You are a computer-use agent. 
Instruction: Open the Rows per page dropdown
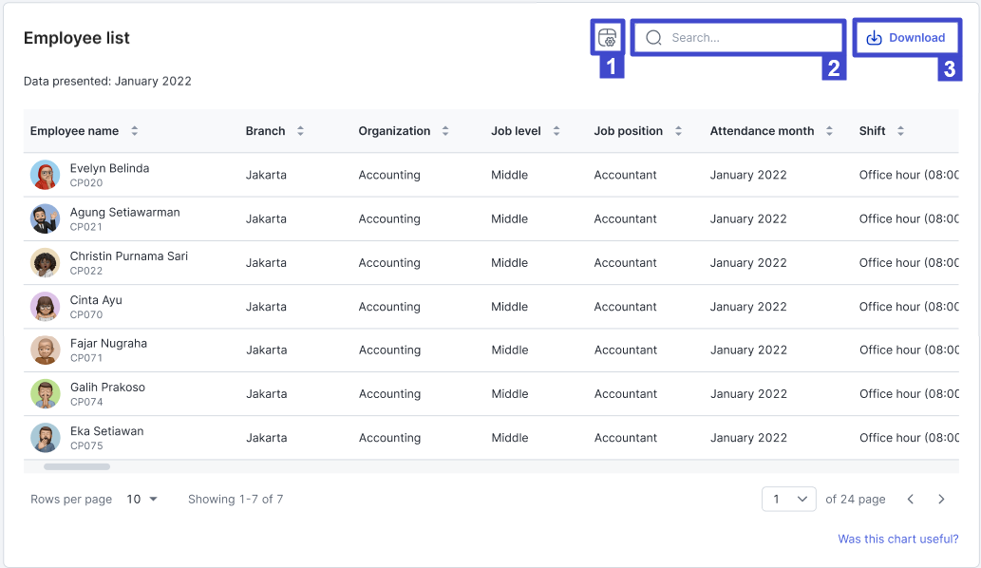(x=142, y=499)
